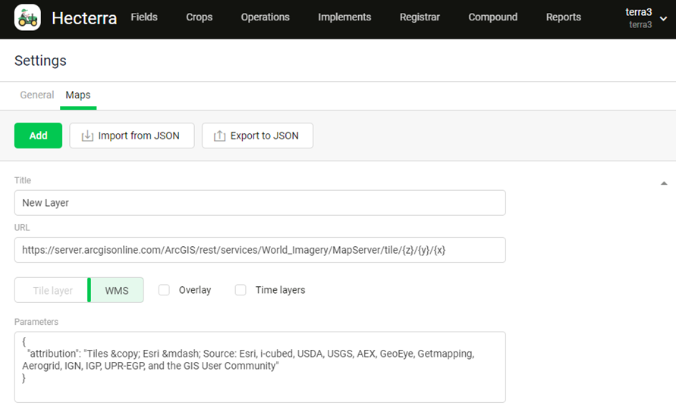The image size is (676, 415).
Task: Switch to the General settings tab
Action: (37, 95)
